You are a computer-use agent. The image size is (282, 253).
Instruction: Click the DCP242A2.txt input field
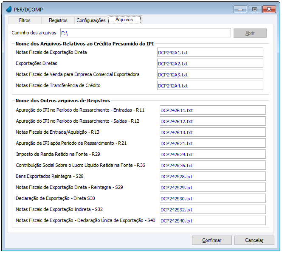210,63
